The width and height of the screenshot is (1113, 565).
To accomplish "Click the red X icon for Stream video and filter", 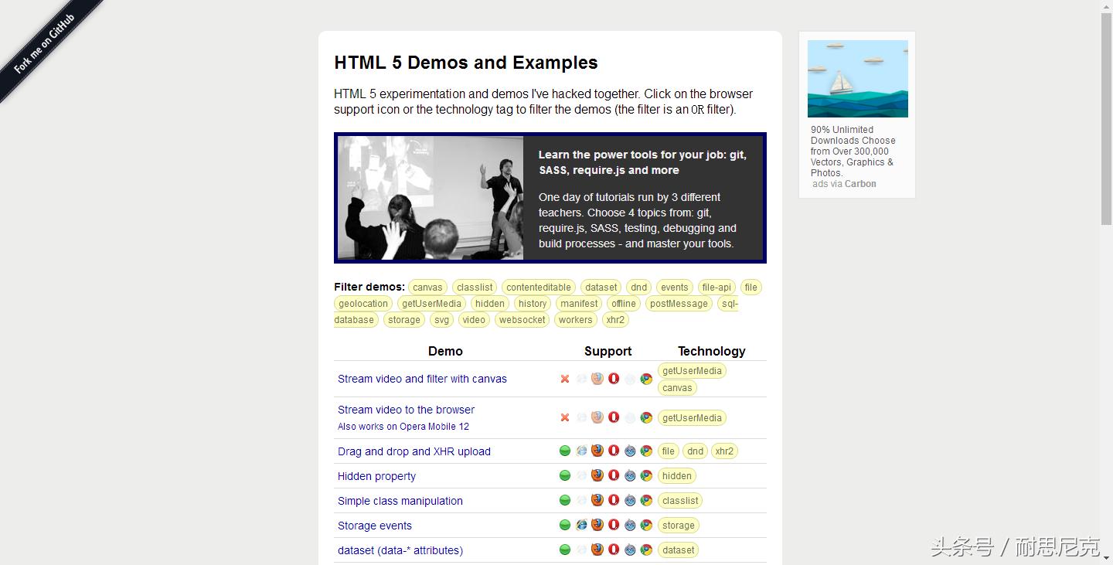I will pos(565,379).
